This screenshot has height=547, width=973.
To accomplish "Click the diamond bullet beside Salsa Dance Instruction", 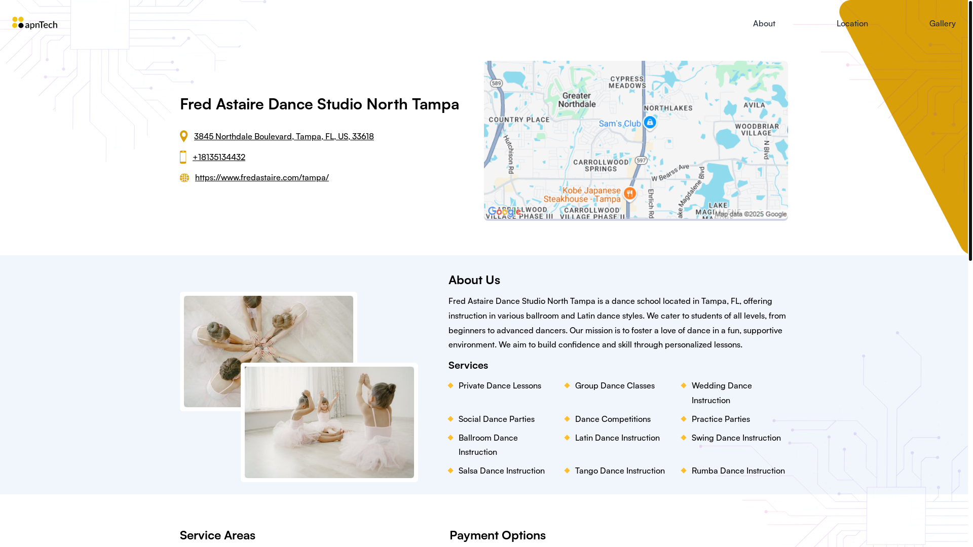I will [x=451, y=471].
